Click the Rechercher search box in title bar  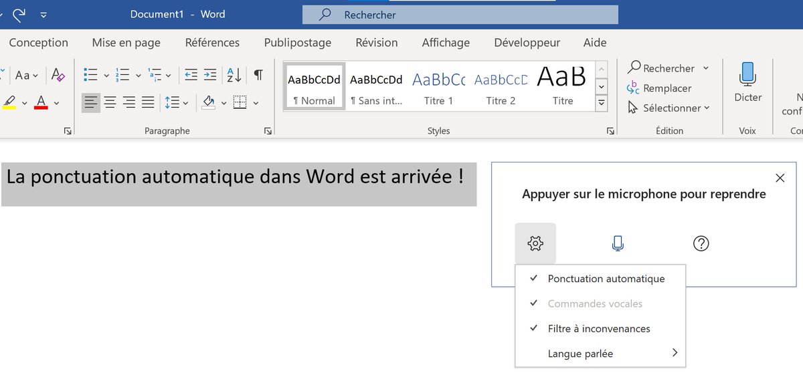pos(460,15)
